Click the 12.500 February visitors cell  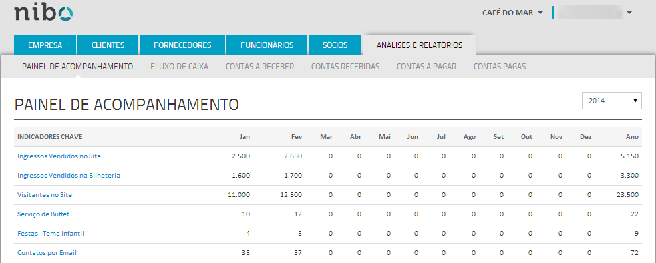click(291, 194)
